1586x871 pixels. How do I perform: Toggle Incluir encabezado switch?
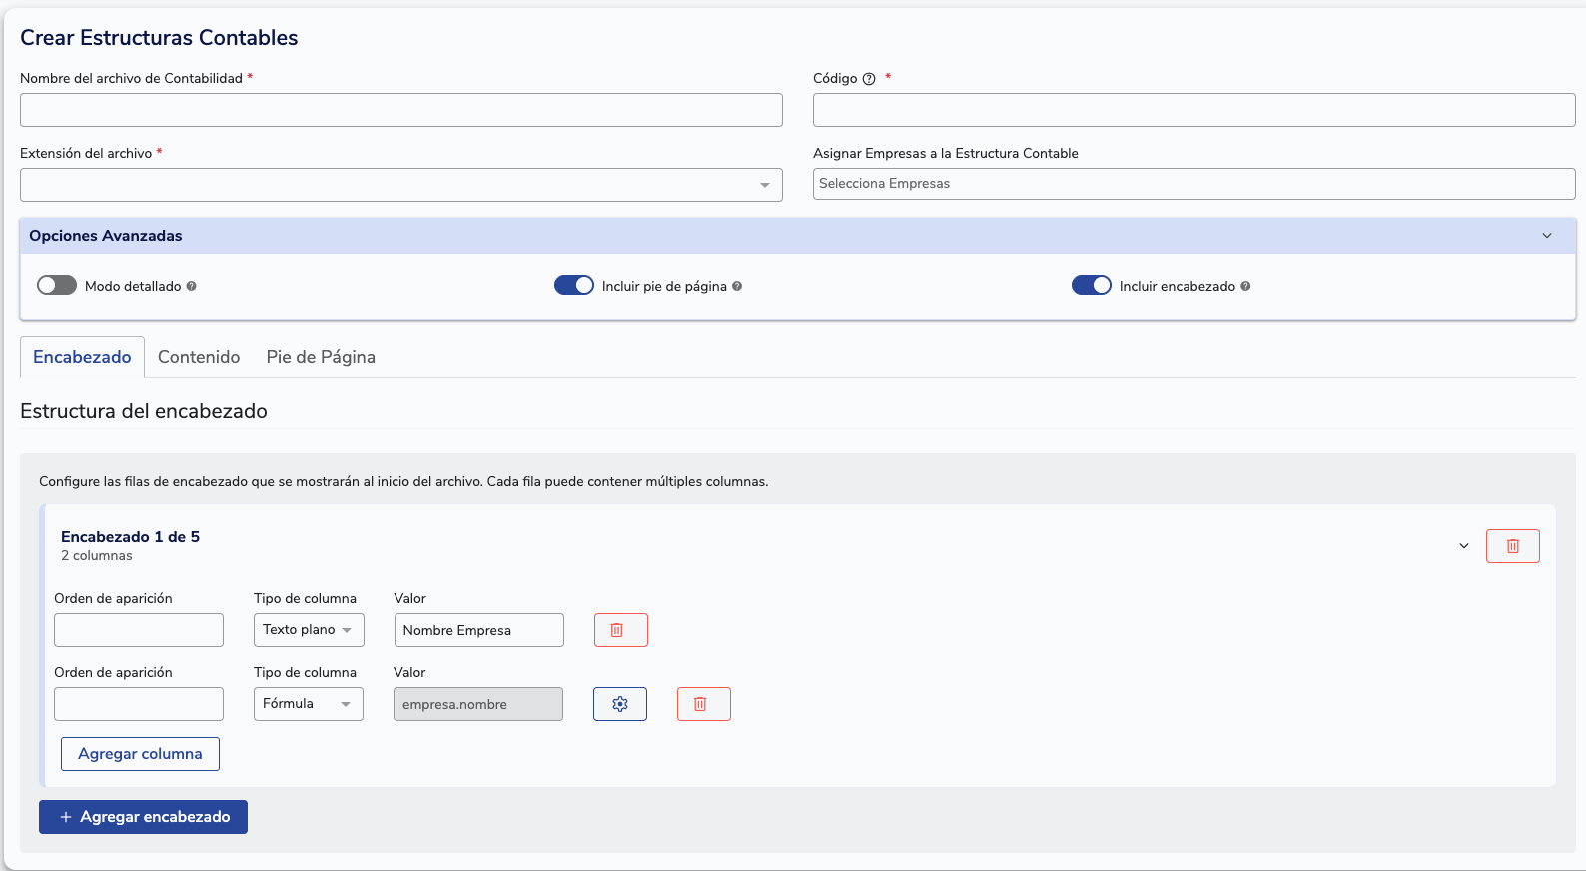point(1092,285)
